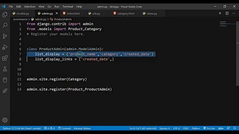Change UTF-8 file encoding

pyautogui.click(x=176, y=128)
